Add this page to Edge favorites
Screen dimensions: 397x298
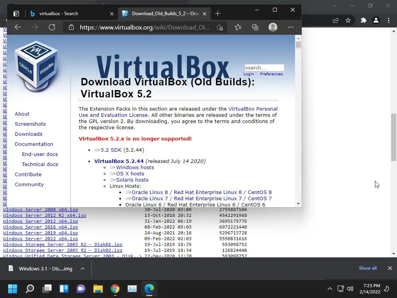(219, 27)
